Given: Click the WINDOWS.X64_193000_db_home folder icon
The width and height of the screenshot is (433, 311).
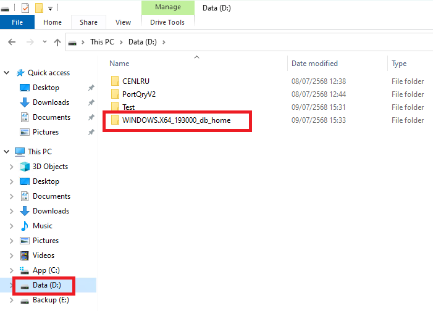Looking at the screenshot, I should 115,120.
